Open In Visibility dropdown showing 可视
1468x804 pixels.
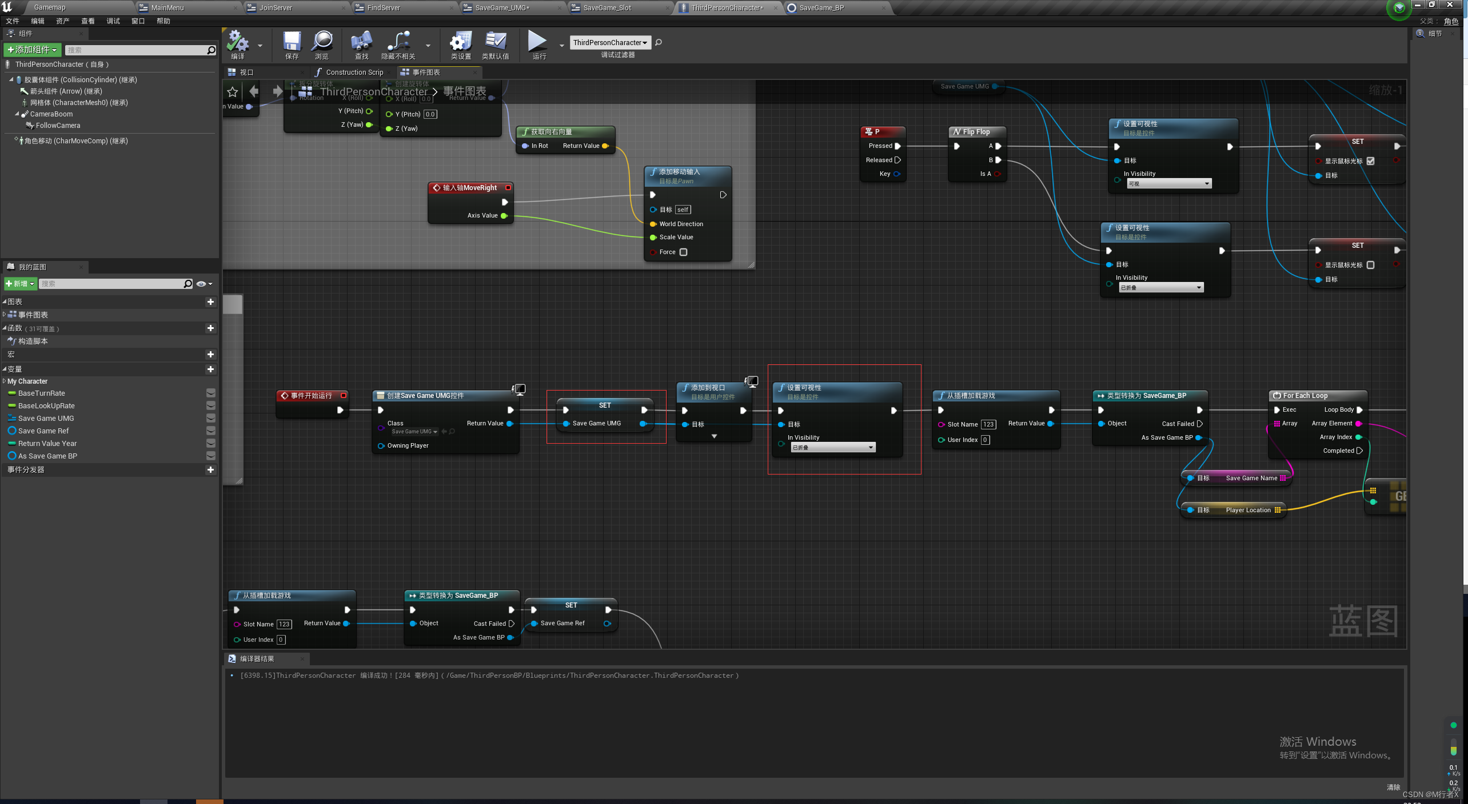click(1168, 183)
